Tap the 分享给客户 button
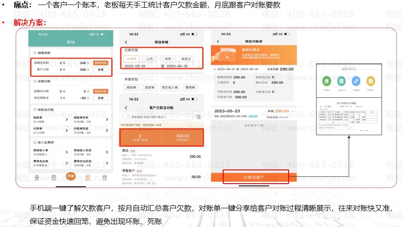The width and height of the screenshot is (403, 227). [x=254, y=177]
